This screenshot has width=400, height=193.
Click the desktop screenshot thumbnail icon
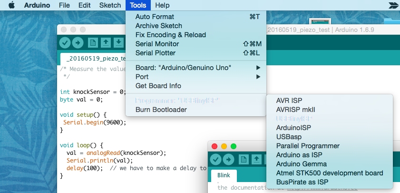(320, 21)
